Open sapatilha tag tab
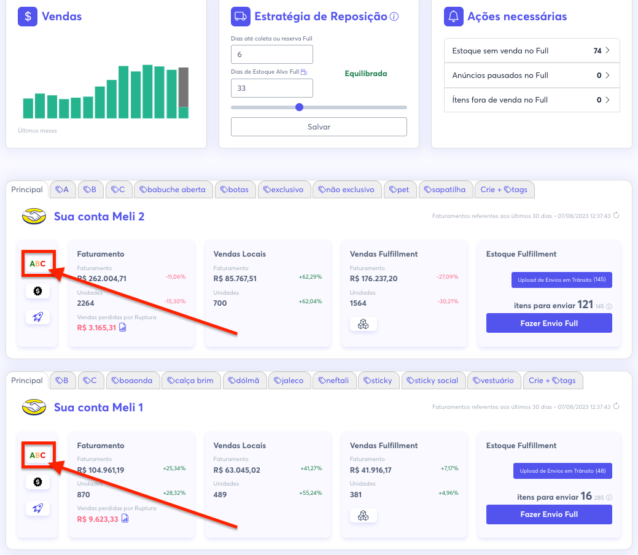Screen dimensions: 638x555 tap(445, 190)
